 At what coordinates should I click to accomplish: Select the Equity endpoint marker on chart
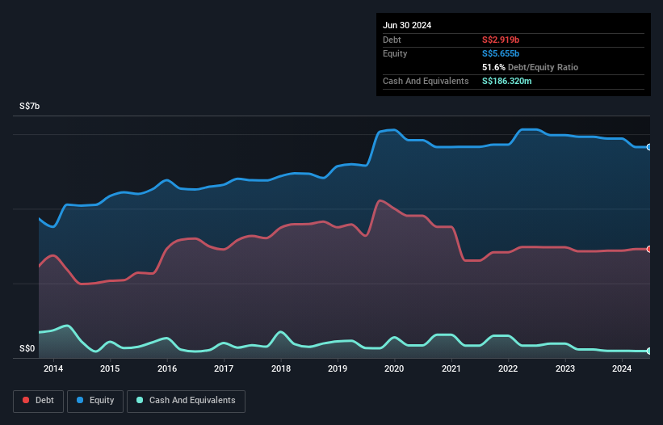point(649,147)
